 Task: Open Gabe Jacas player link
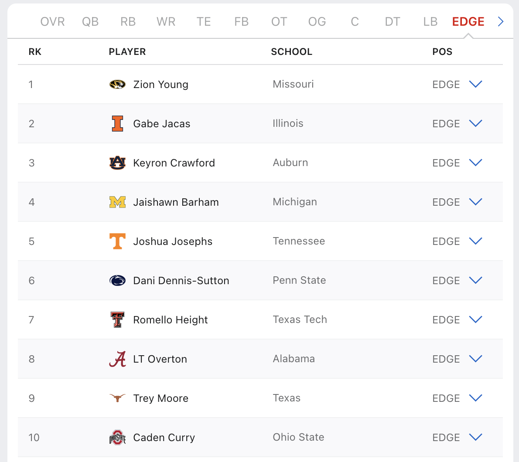[x=162, y=124]
